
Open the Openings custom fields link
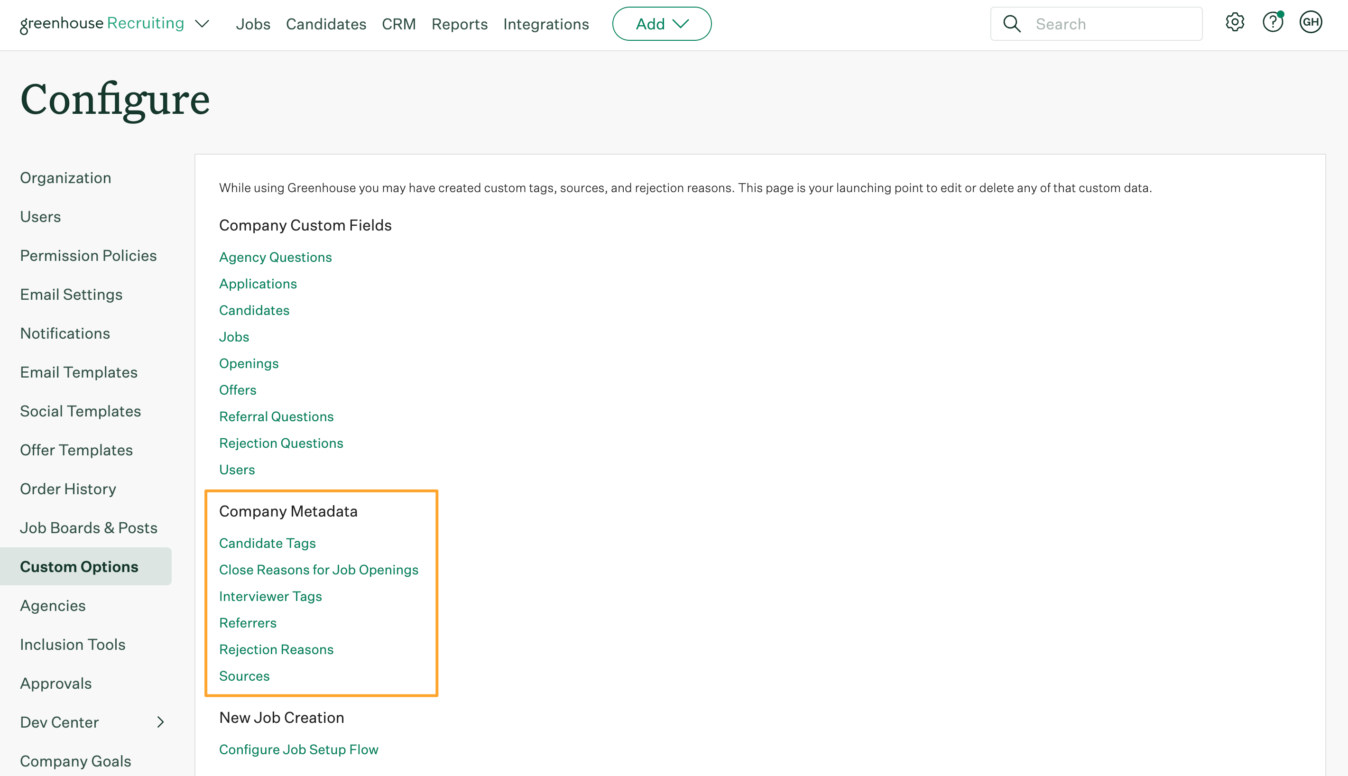249,363
